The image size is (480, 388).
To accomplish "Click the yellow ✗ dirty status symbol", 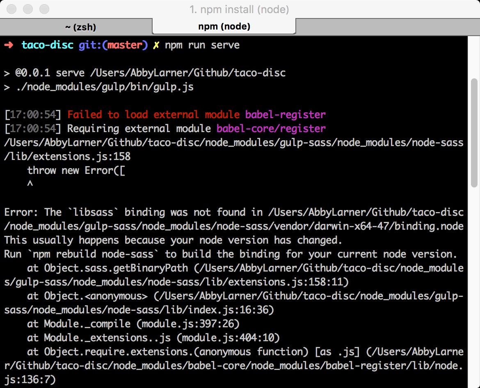I will pos(156,45).
